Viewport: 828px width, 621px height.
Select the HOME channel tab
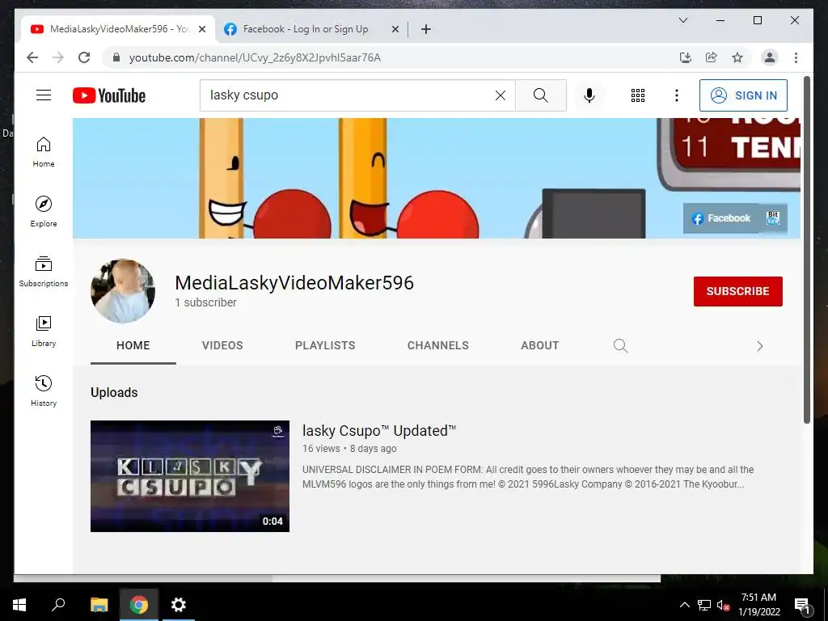point(133,345)
